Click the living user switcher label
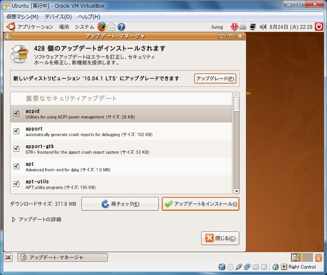 (217, 27)
